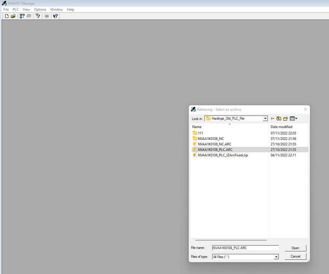The height and width of the screenshot is (274, 329).
Task: Expand the Files of type dropdown
Action: (x=277, y=257)
